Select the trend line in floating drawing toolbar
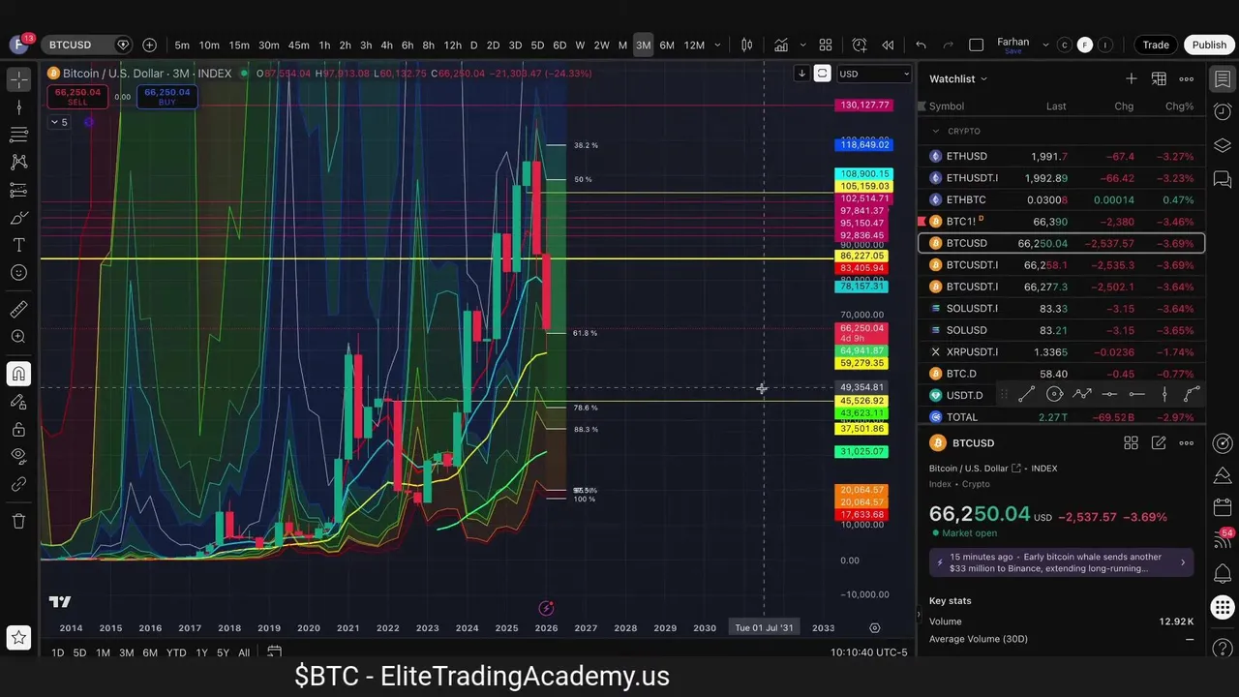Image resolution: width=1239 pixels, height=697 pixels. tap(1027, 394)
